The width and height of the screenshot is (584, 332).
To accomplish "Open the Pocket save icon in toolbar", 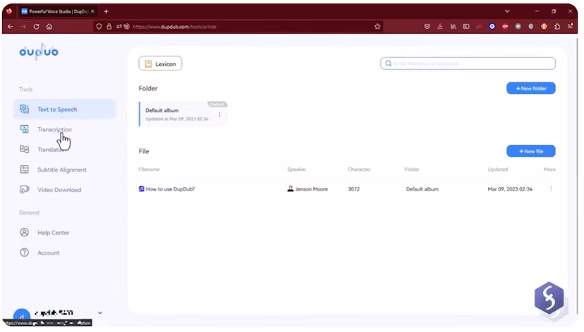I will click(427, 26).
